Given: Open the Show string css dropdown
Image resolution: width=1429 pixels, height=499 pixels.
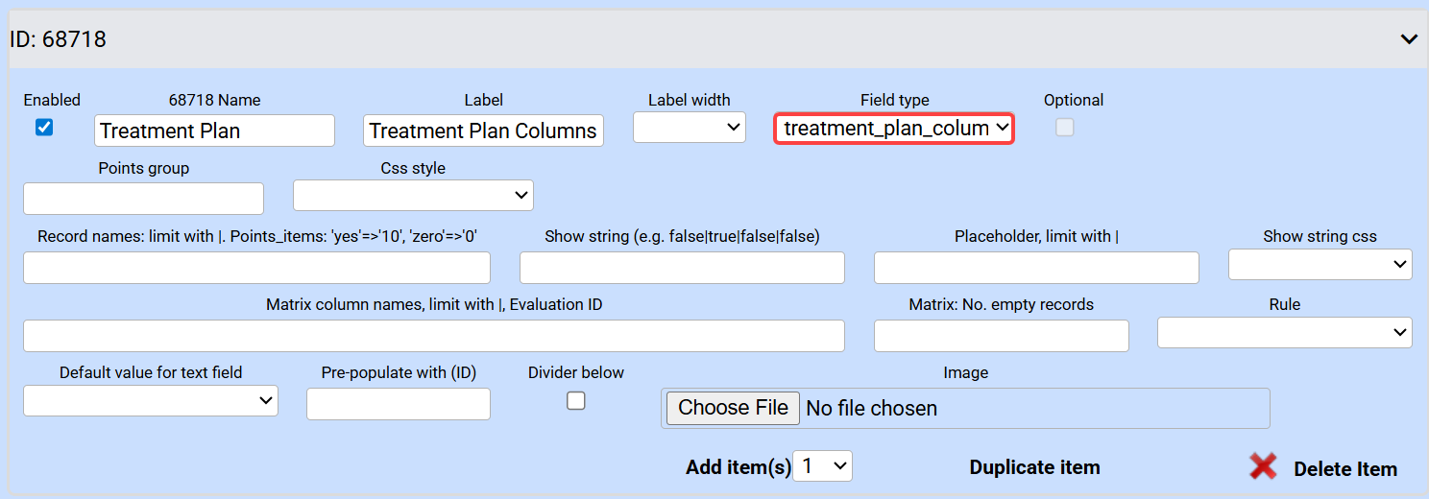Looking at the screenshot, I should click(x=1320, y=264).
